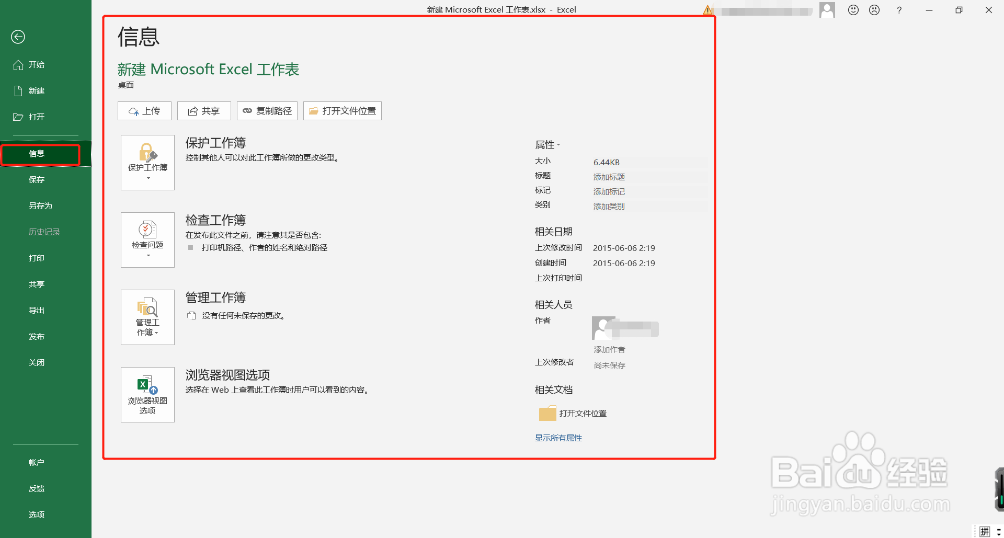Click the 浏览器视图选项 button
This screenshot has width=1004, height=538.
[x=147, y=395]
